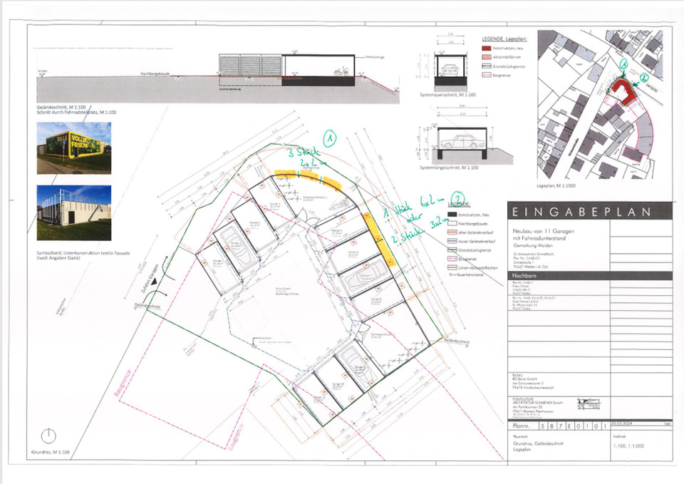Image resolution: width=684 pixels, height=484 pixels.
Task: Click the handwritten '3 Stück 2x2 m' note
Action: pyautogui.click(x=306, y=158)
